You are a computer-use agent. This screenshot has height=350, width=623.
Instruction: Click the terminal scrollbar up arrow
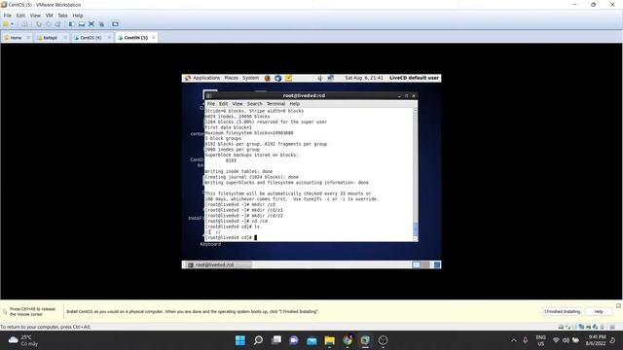(x=416, y=111)
